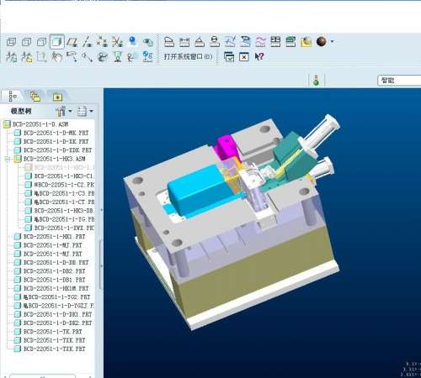The width and height of the screenshot is (421, 378).
Task: Click the context help arrow with question mark
Action: (x=259, y=56)
